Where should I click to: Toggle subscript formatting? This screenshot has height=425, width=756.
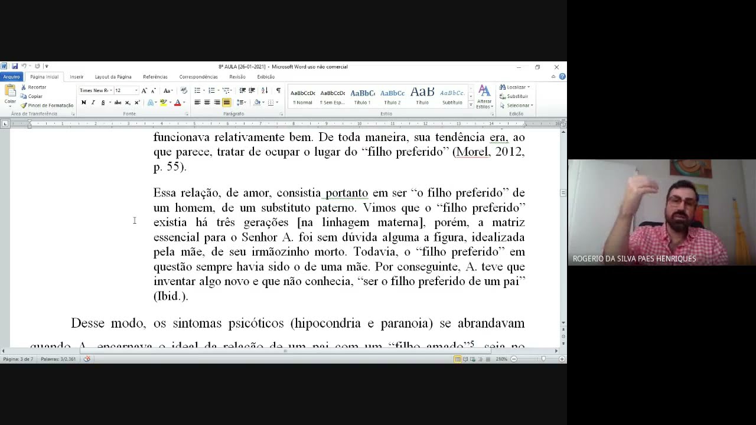pos(128,103)
